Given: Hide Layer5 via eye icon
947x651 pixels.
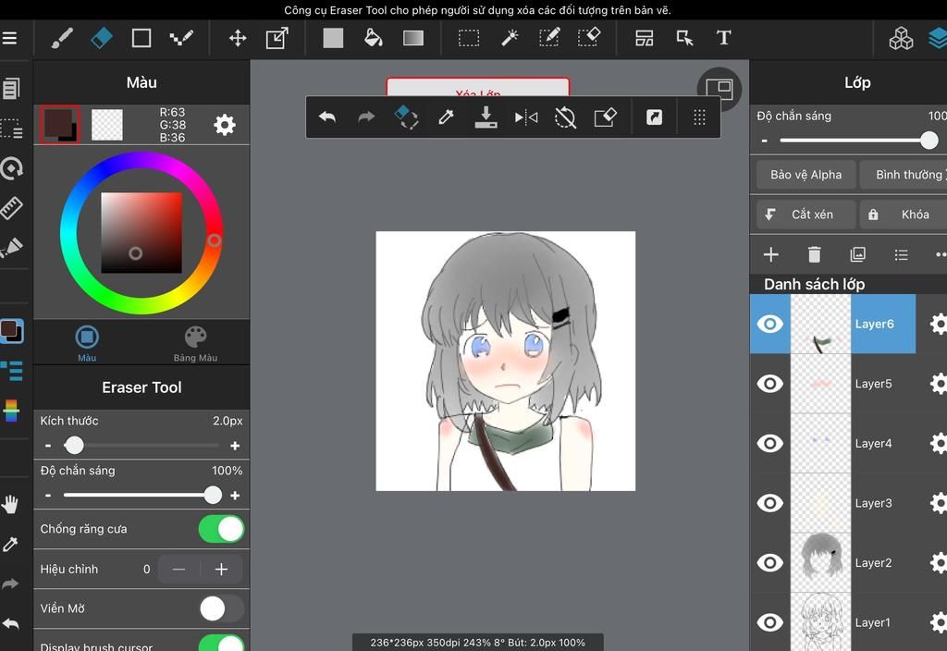Looking at the screenshot, I should click(770, 384).
